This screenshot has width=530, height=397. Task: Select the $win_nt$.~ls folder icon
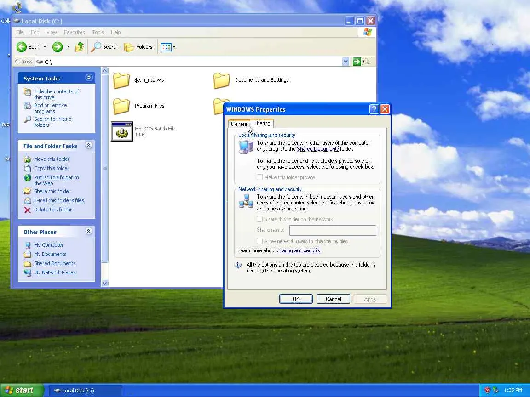coord(121,80)
